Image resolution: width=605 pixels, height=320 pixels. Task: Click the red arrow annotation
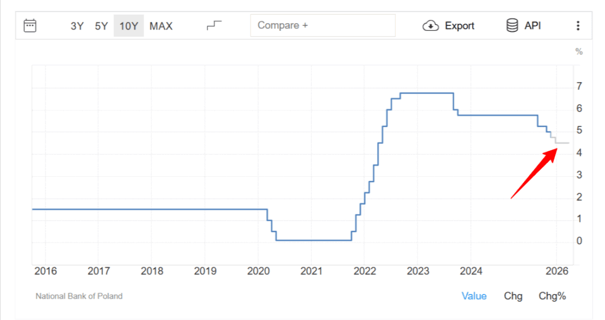[x=534, y=173]
